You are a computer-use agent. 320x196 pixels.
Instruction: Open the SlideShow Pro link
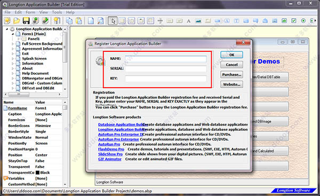pos(110,154)
